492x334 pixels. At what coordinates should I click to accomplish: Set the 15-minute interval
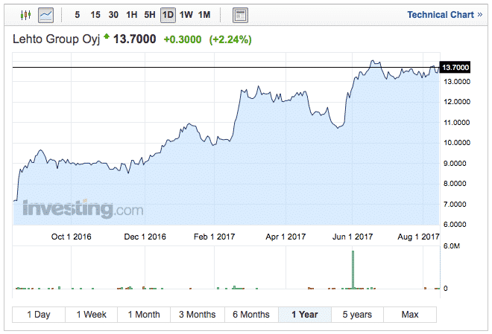tap(95, 15)
